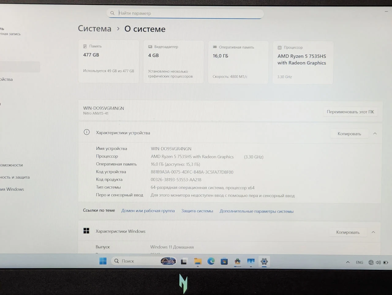Open the sidebar item ending in 'ия Windows'
The image size is (392, 295).
[12, 189]
